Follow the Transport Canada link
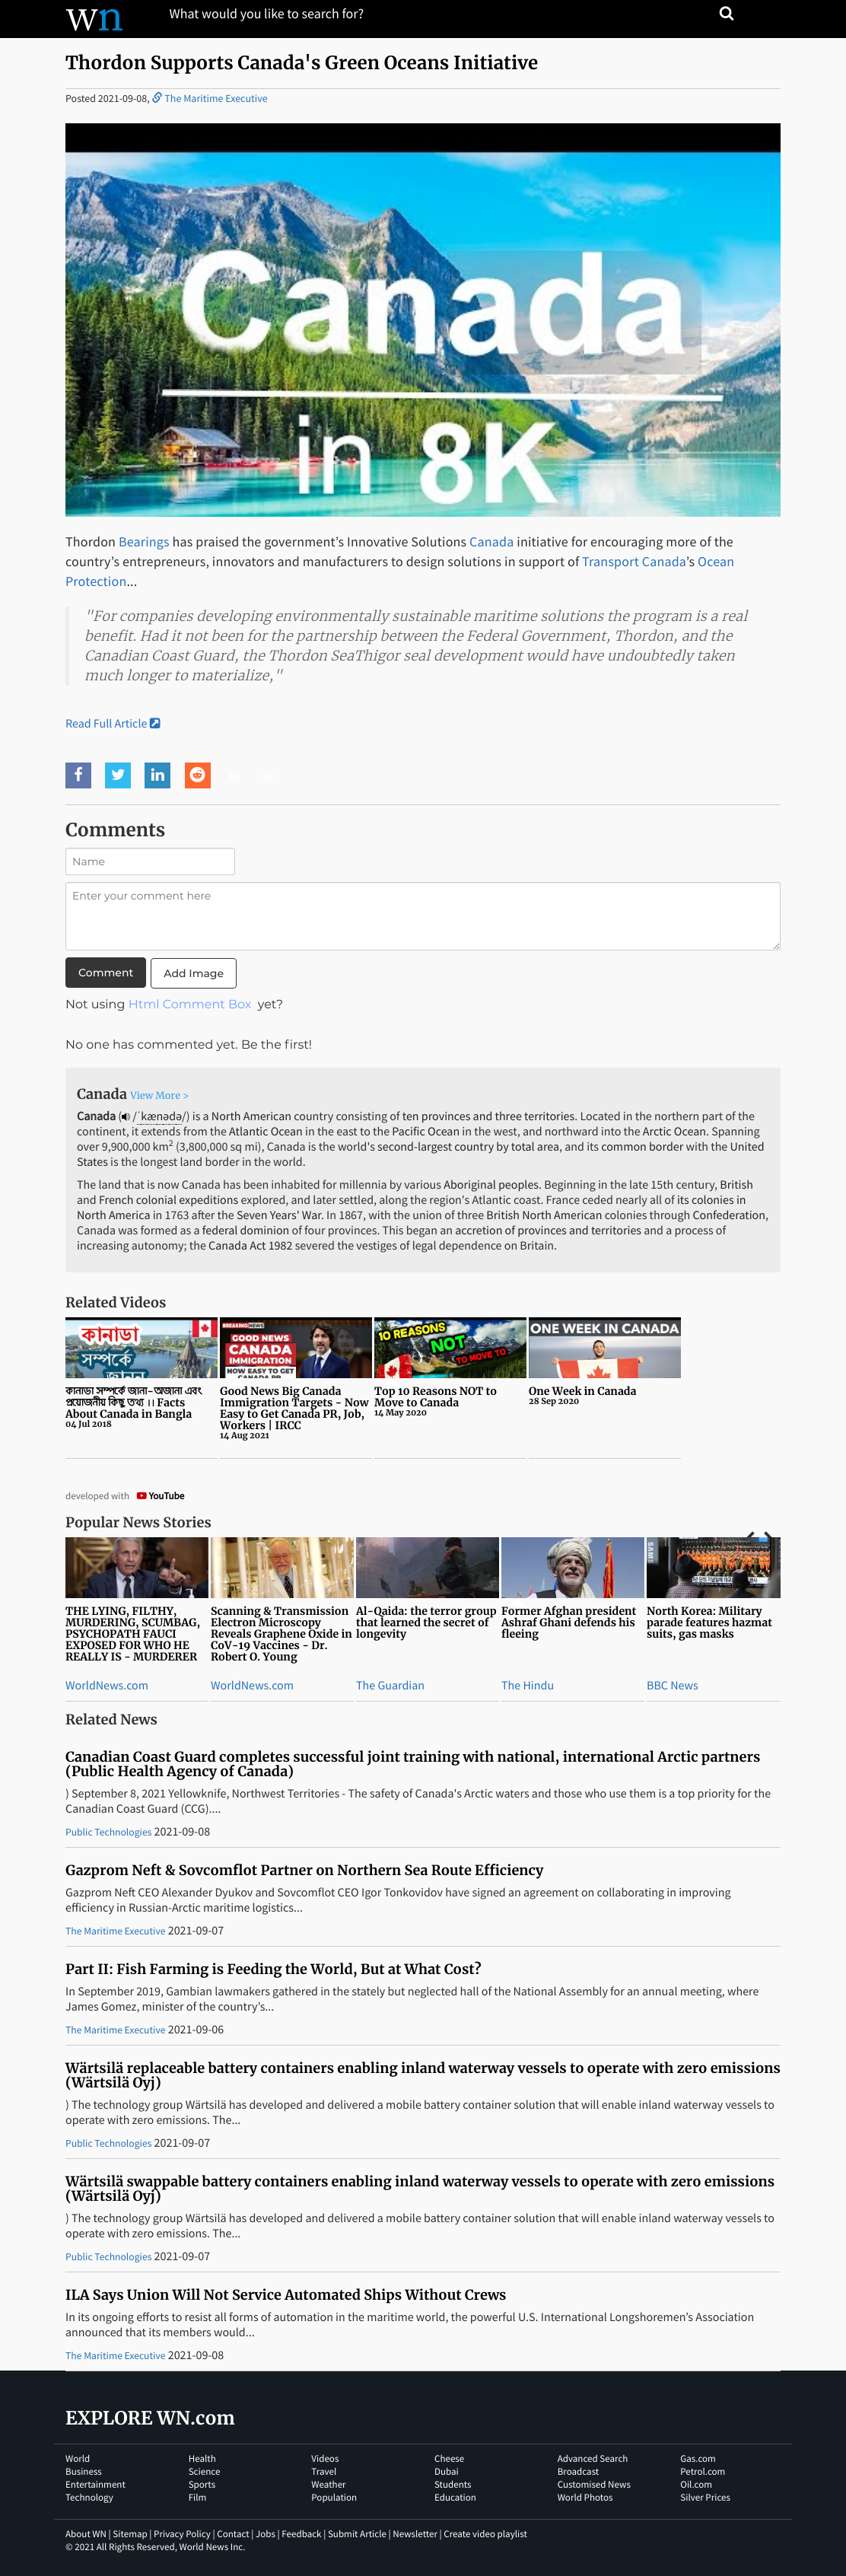 634,562
